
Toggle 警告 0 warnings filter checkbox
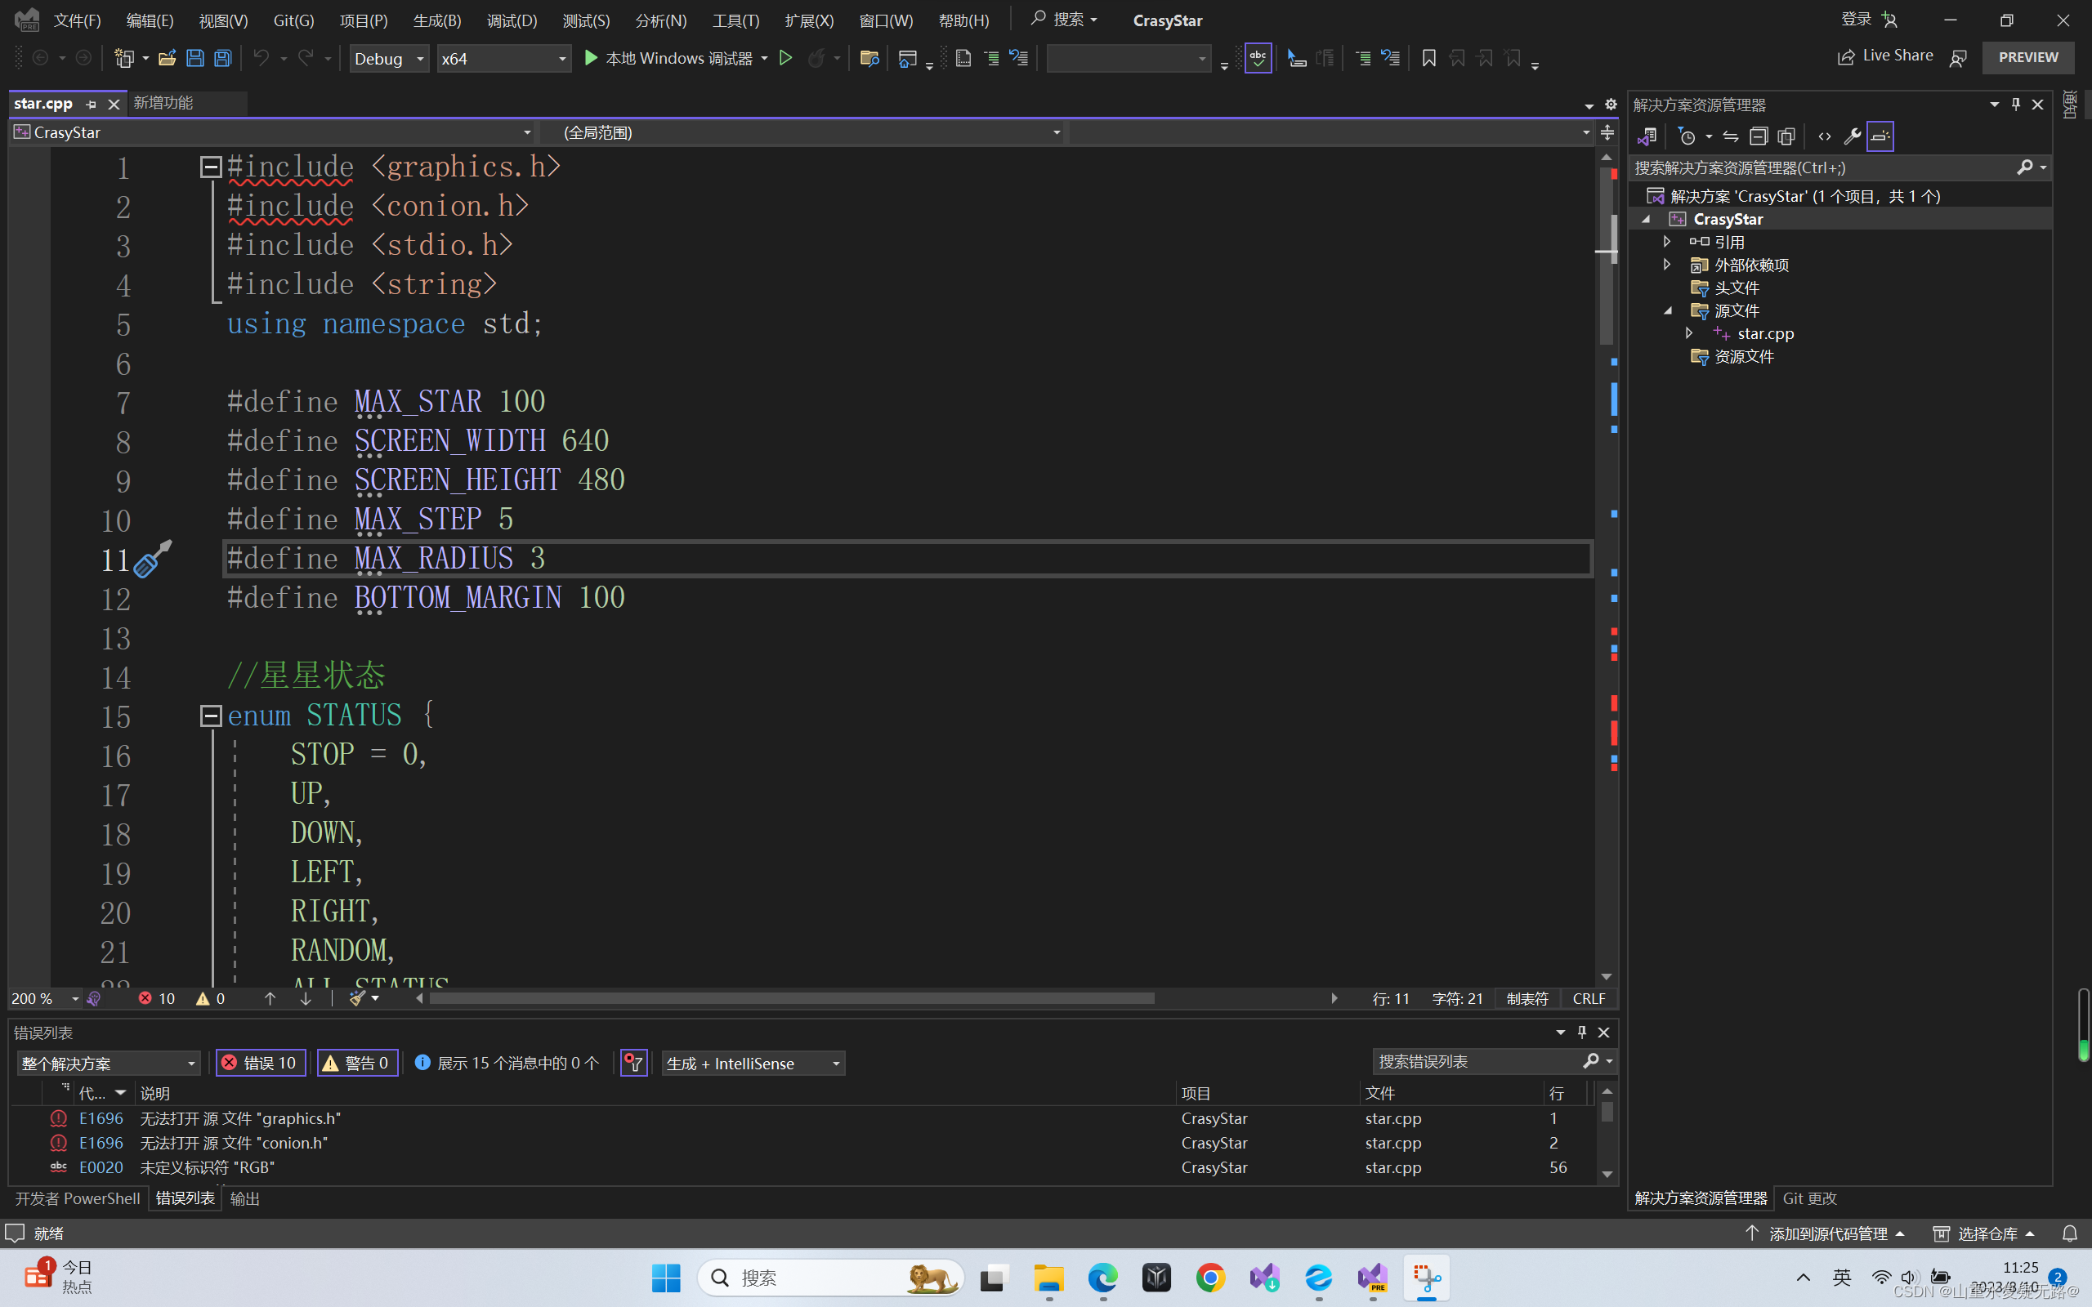357,1063
